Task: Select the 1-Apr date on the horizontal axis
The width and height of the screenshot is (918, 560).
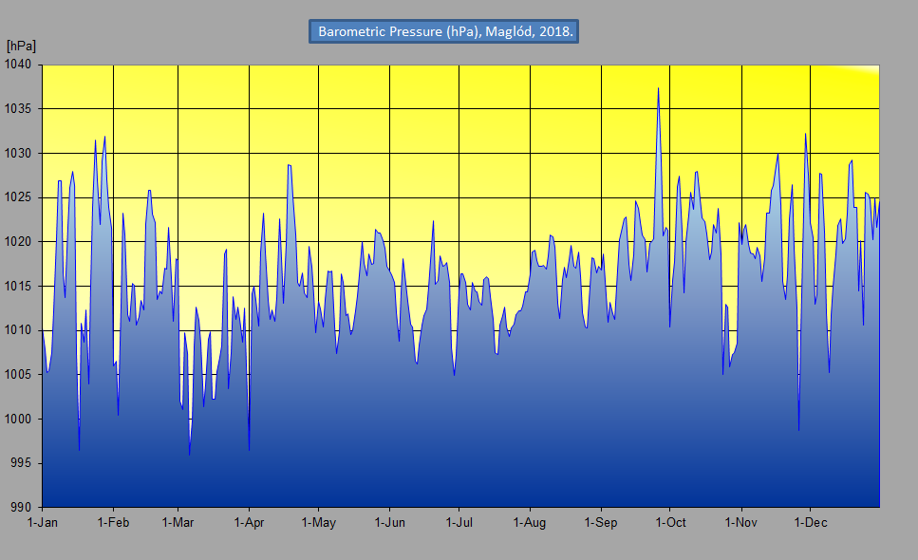Action: [249, 522]
